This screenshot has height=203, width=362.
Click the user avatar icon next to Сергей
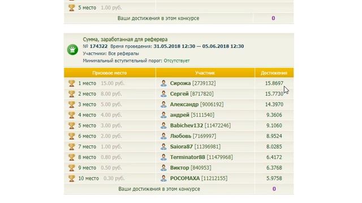click(163, 94)
